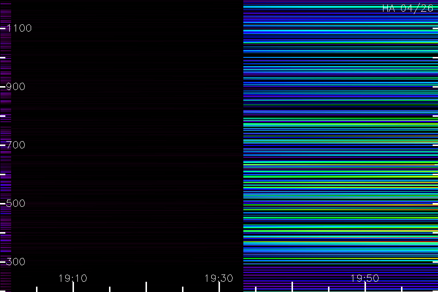This screenshot has width=438, height=292.
Task: Click the 300 frequency axis label
Action: [16, 262]
